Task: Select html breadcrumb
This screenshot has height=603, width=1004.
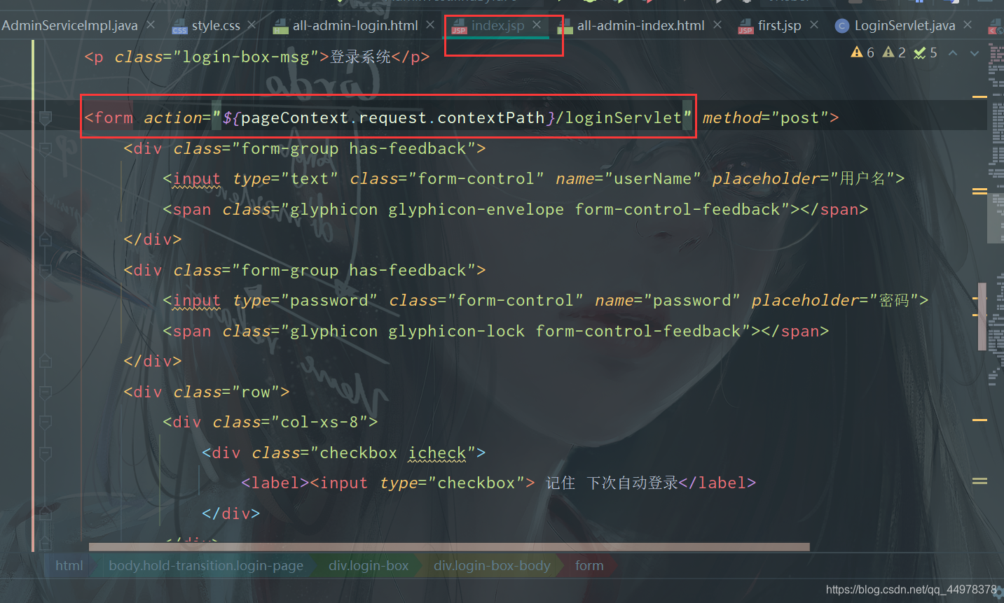Action: [x=69, y=566]
